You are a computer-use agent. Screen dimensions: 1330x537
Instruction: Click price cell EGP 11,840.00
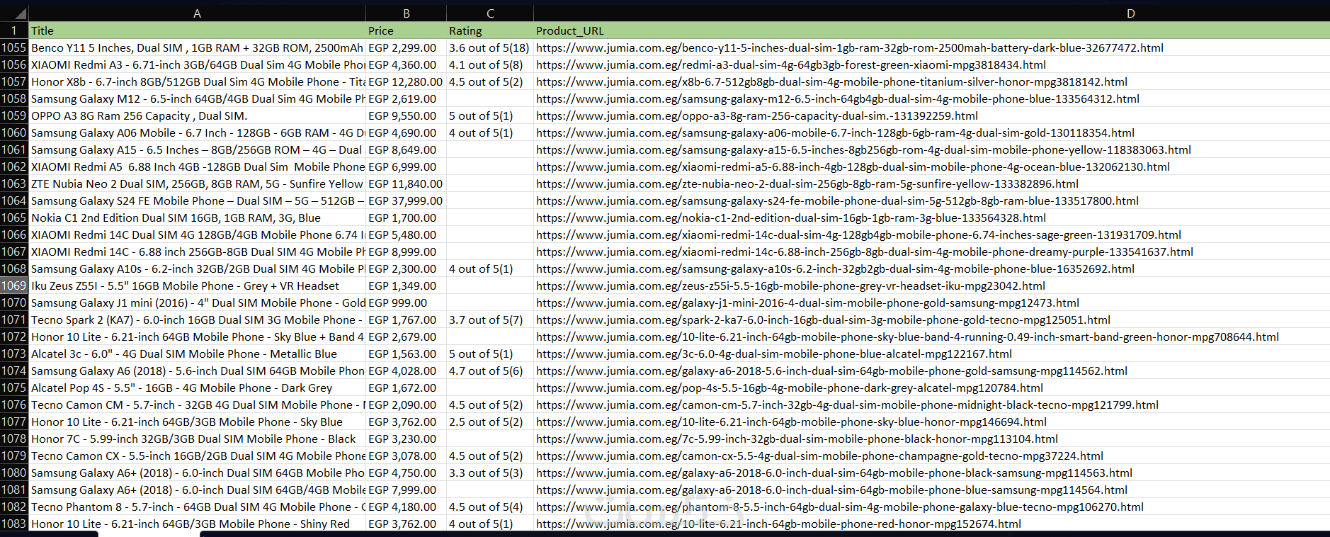point(406,183)
